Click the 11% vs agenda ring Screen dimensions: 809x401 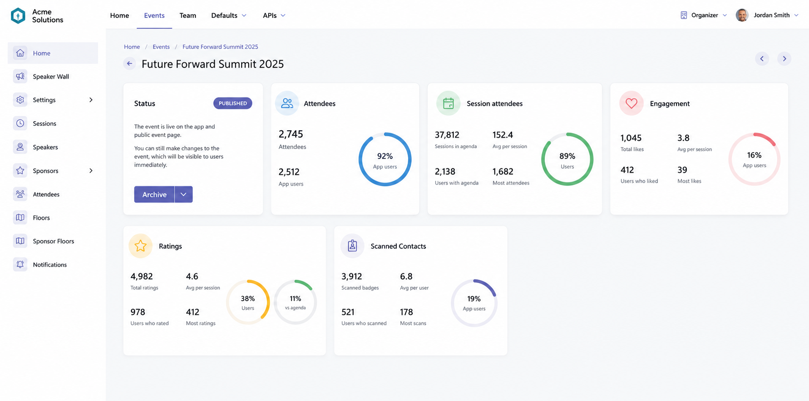(295, 302)
